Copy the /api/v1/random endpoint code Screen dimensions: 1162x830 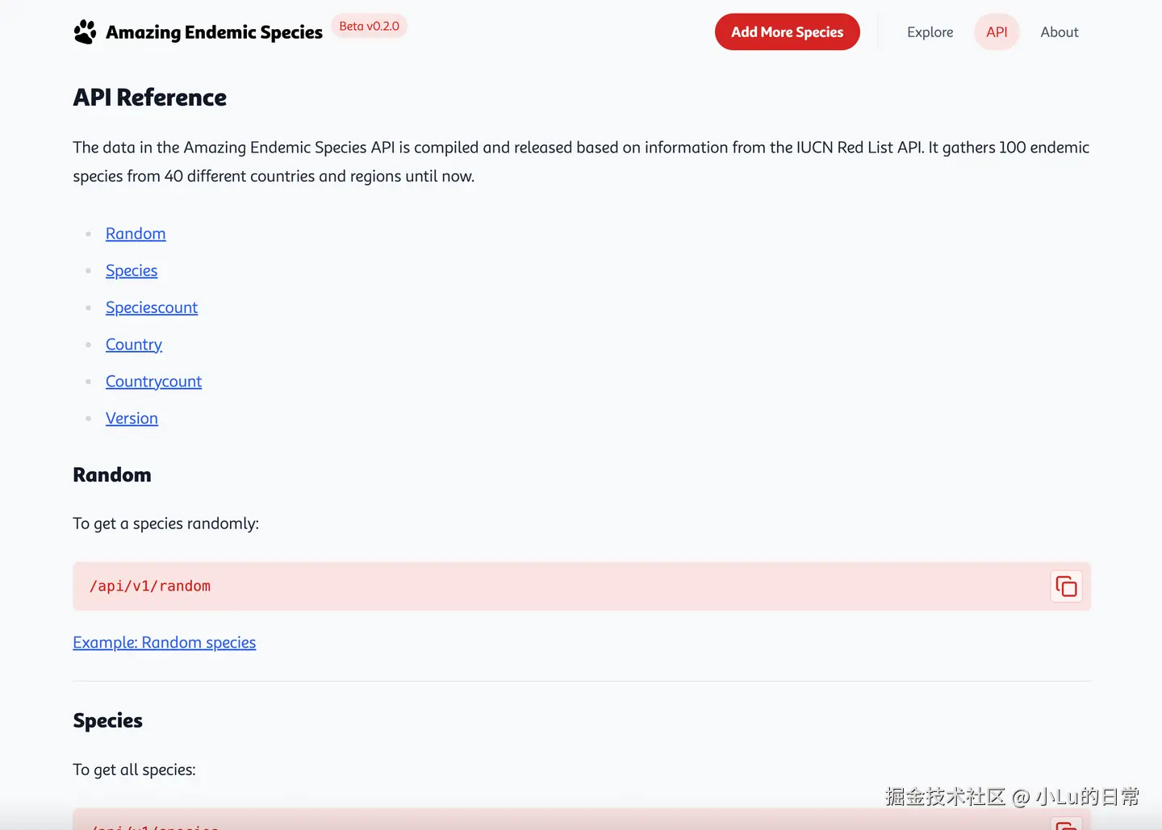[x=1066, y=586]
